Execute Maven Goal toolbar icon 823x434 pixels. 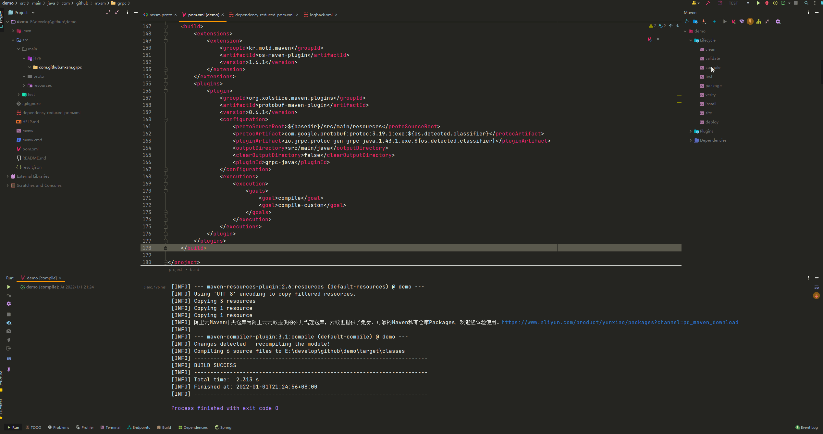pyautogui.click(x=733, y=21)
